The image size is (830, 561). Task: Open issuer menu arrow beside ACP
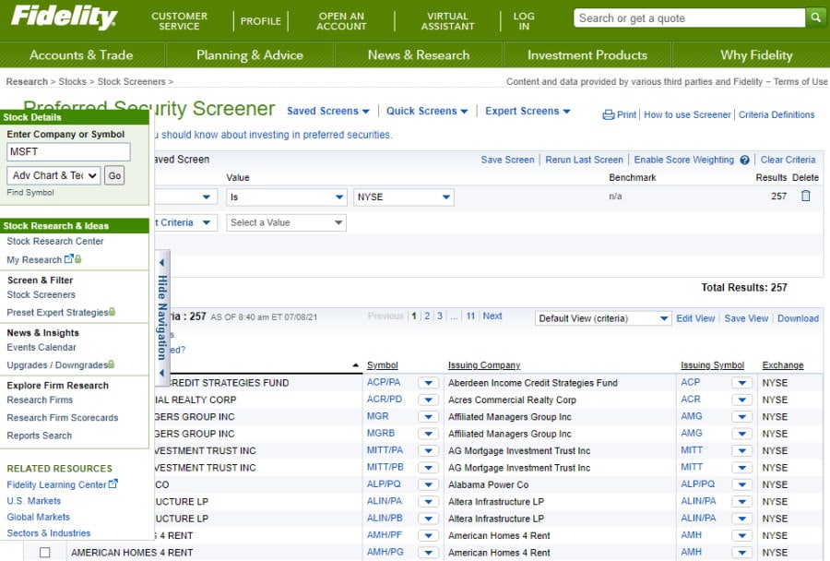[x=741, y=383]
